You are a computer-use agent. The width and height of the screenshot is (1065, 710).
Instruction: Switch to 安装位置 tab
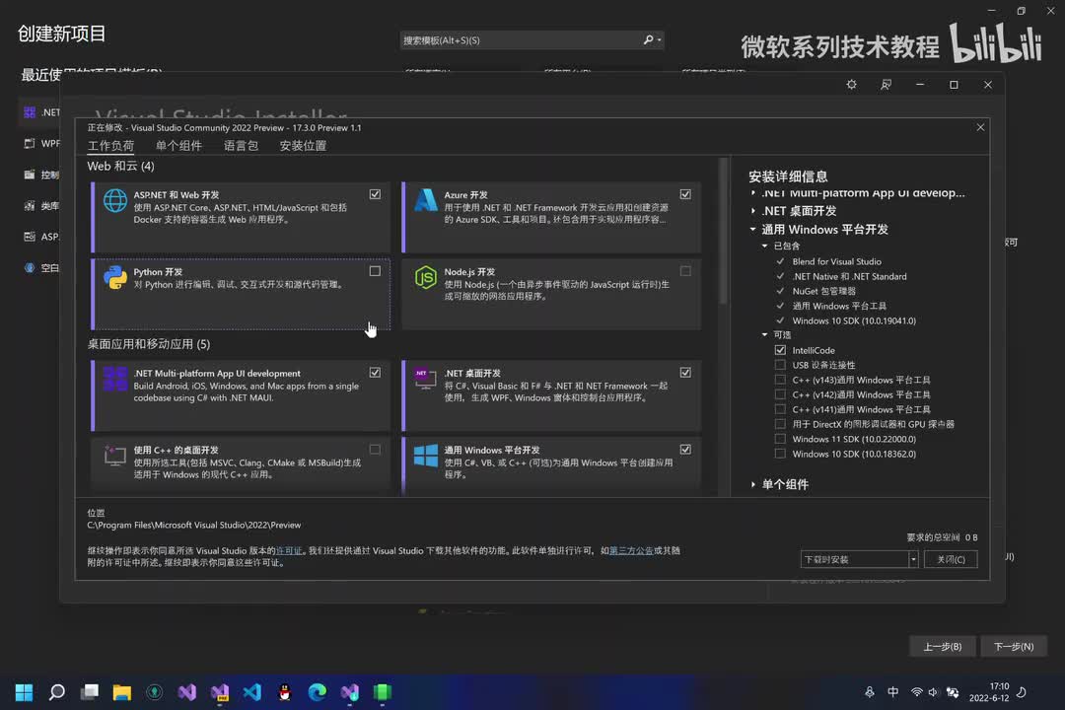pos(303,145)
